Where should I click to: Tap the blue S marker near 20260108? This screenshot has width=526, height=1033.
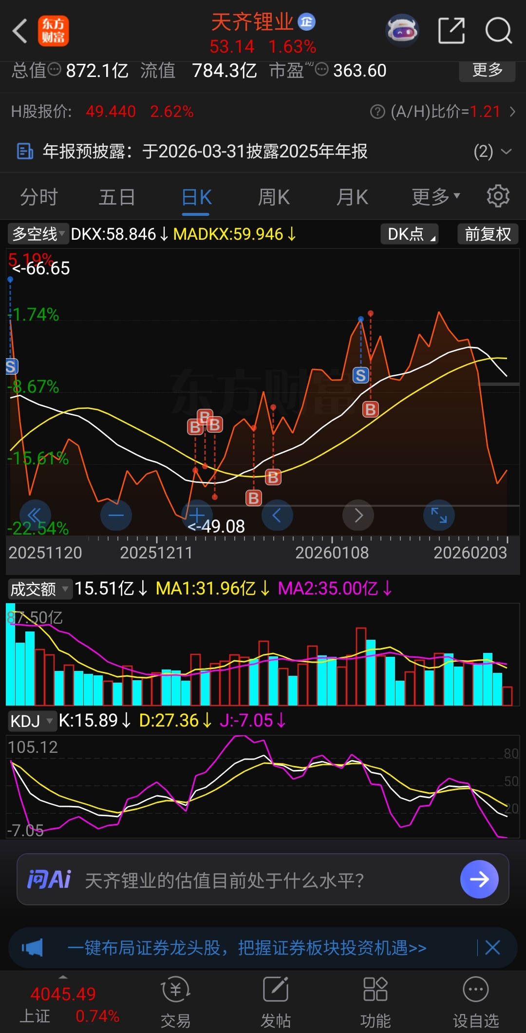click(360, 375)
